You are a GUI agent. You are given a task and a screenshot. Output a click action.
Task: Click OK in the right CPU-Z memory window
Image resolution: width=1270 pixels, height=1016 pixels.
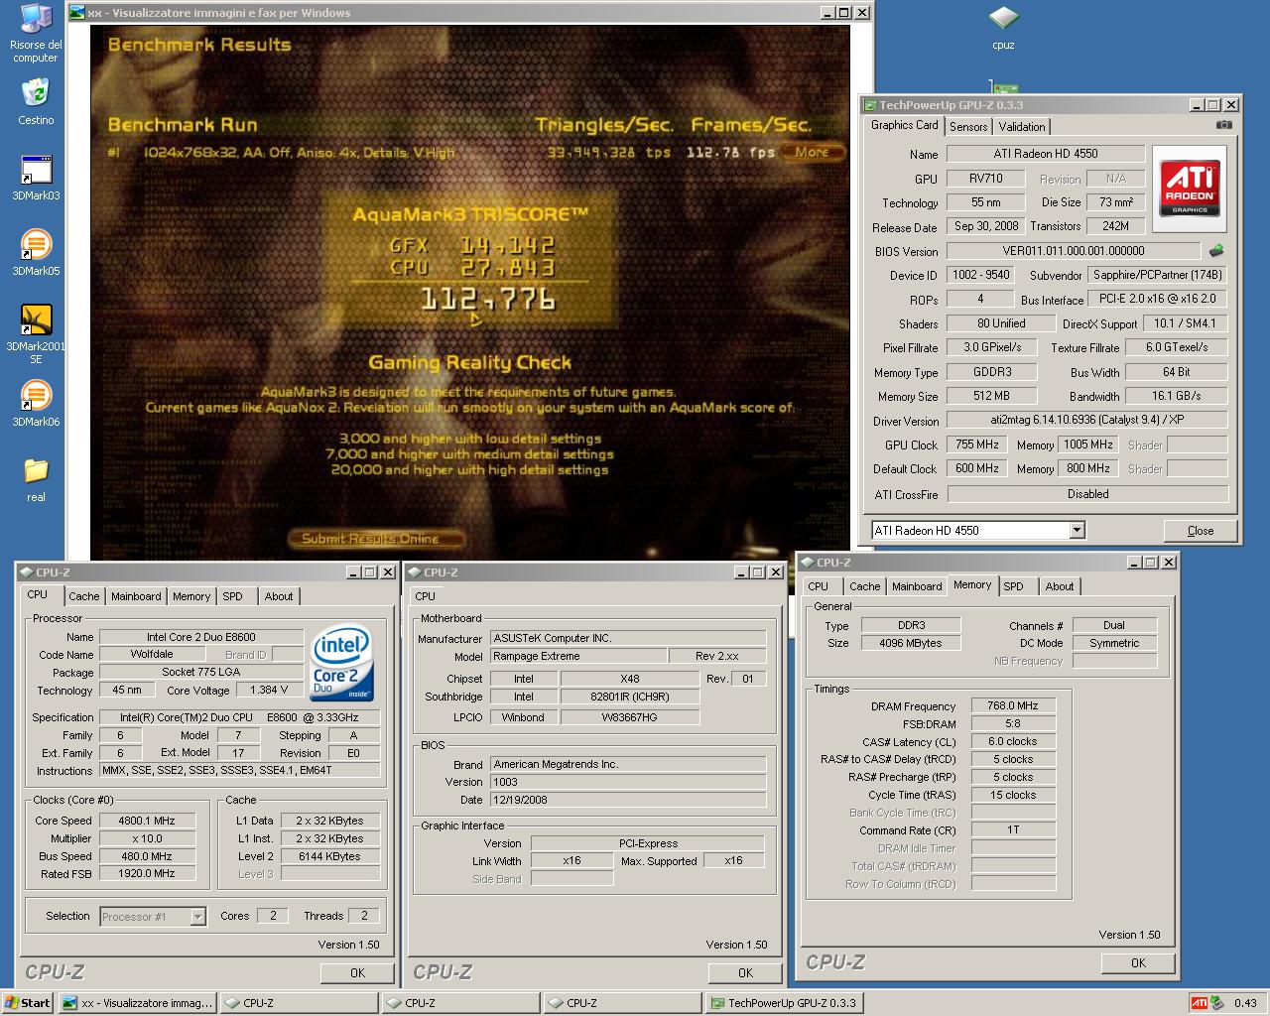(x=1138, y=962)
